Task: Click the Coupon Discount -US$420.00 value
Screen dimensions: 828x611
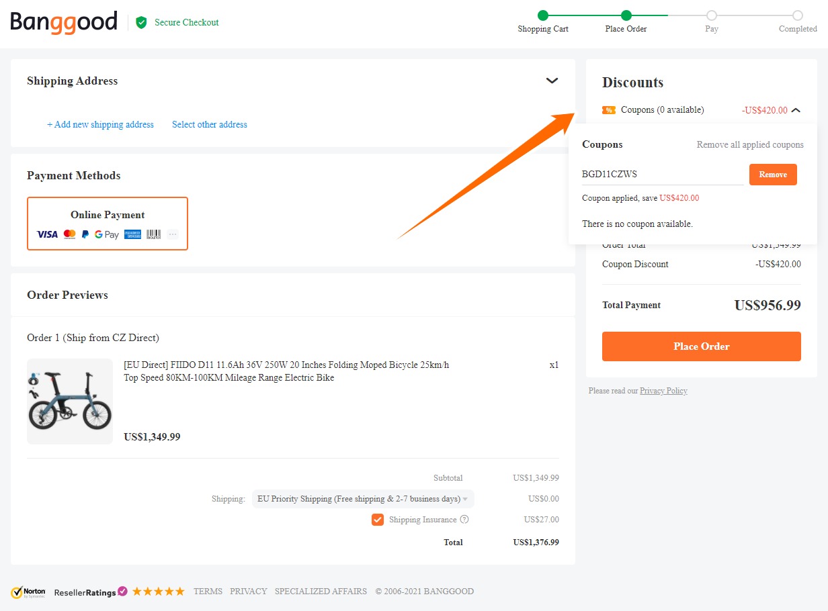Action: pyautogui.click(x=778, y=264)
